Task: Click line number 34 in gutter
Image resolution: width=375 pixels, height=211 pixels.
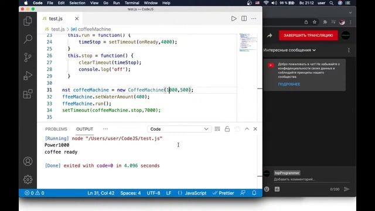Action: click(49, 110)
